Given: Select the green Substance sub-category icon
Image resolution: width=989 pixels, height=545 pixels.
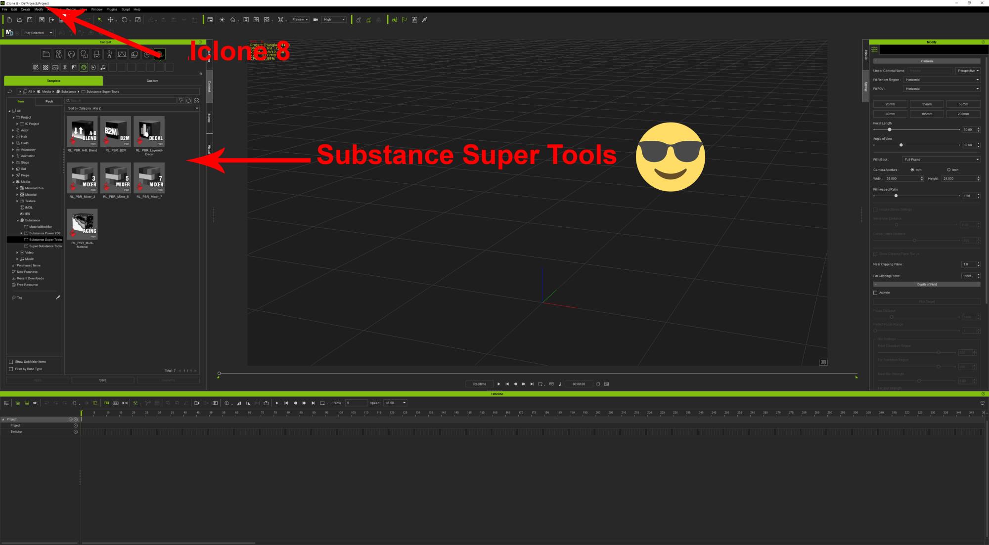Looking at the screenshot, I should click(x=84, y=67).
